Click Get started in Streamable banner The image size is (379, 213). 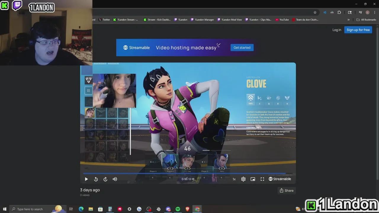point(242,48)
